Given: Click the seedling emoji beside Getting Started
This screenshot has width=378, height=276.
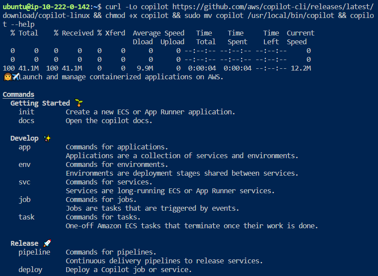Looking at the screenshot, I should (78, 103).
